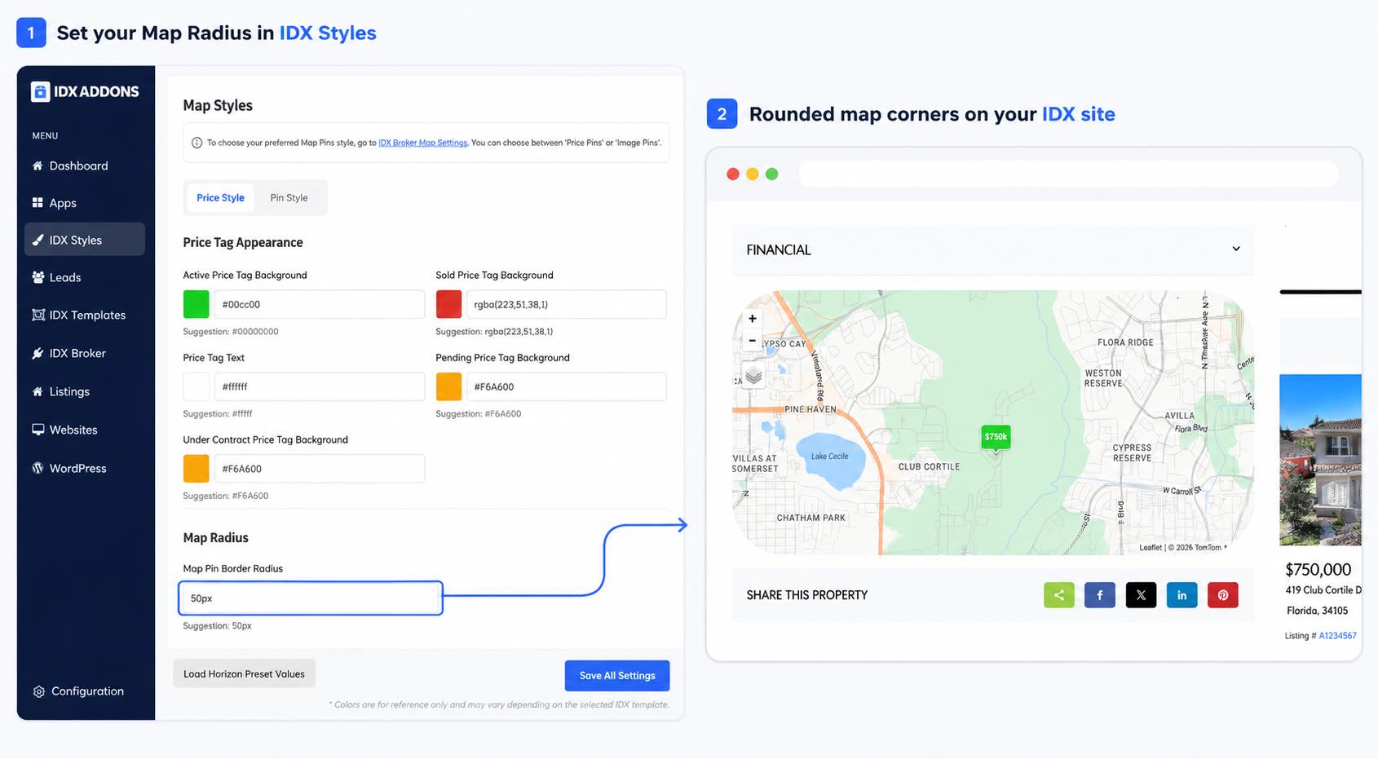This screenshot has width=1378, height=759.
Task: Click the $750,000 listing price
Action: tap(1318, 570)
